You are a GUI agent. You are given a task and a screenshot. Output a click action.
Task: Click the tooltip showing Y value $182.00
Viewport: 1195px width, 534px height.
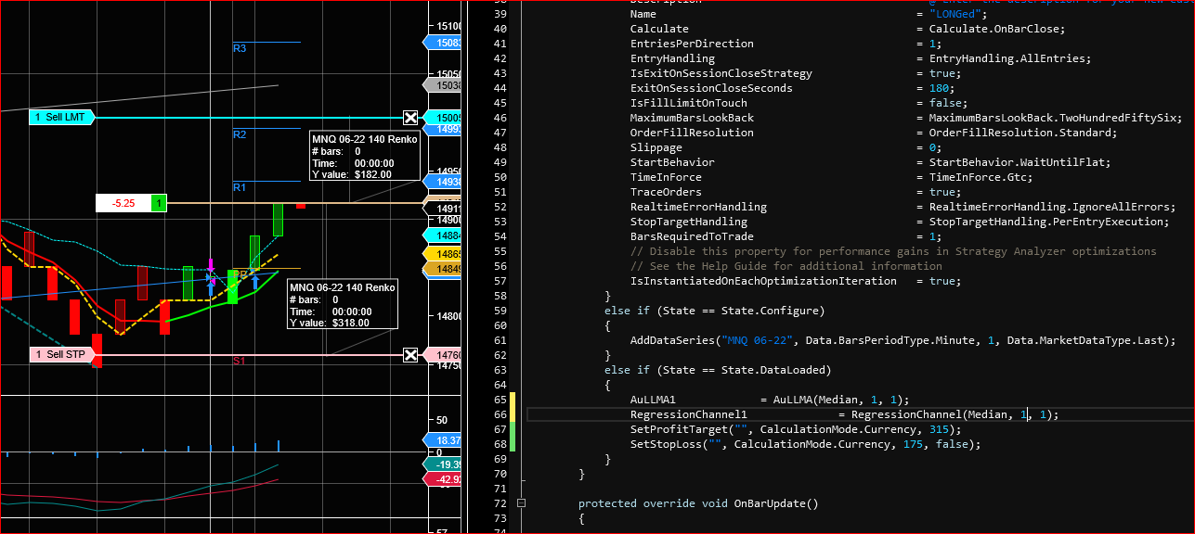[364, 156]
